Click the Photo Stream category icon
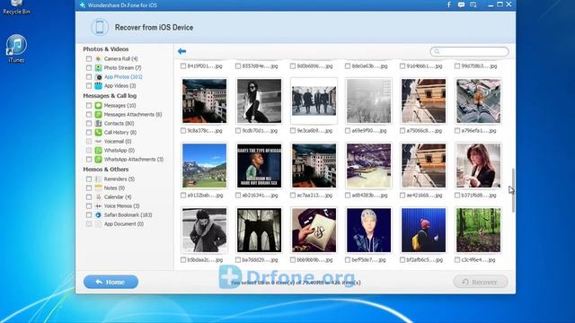 tap(98, 68)
